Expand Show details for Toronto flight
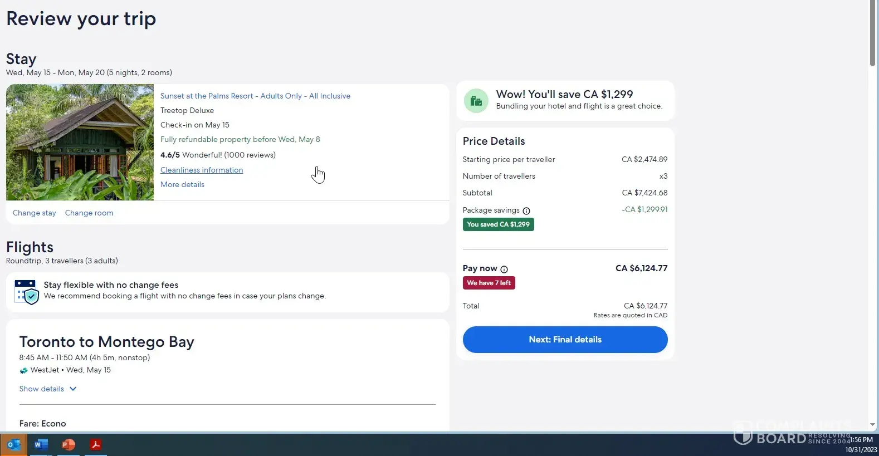This screenshot has width=879, height=456. point(42,389)
